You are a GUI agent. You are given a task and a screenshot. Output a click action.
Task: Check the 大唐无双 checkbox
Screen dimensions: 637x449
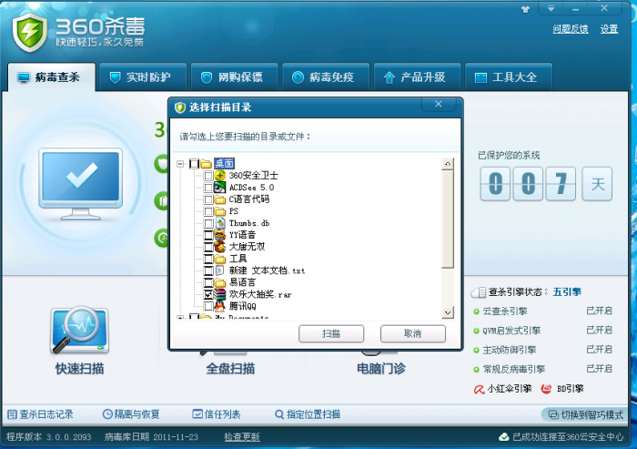(208, 247)
